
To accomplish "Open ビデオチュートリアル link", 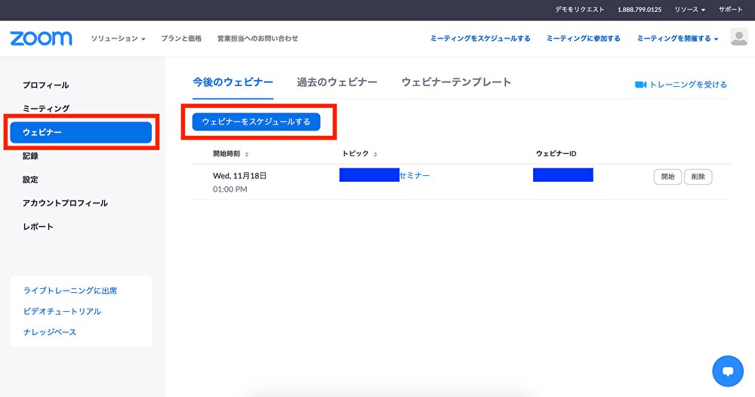I will tap(62, 312).
